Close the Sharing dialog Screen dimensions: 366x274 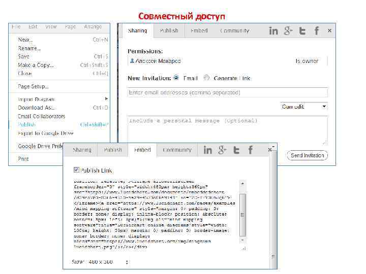click(329, 30)
